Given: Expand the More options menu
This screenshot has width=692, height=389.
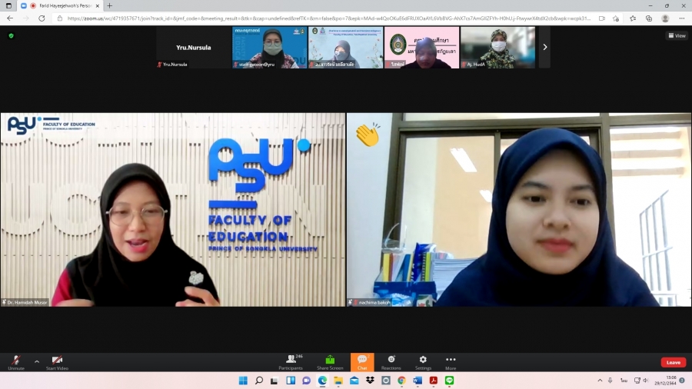Looking at the screenshot, I should point(451,361).
